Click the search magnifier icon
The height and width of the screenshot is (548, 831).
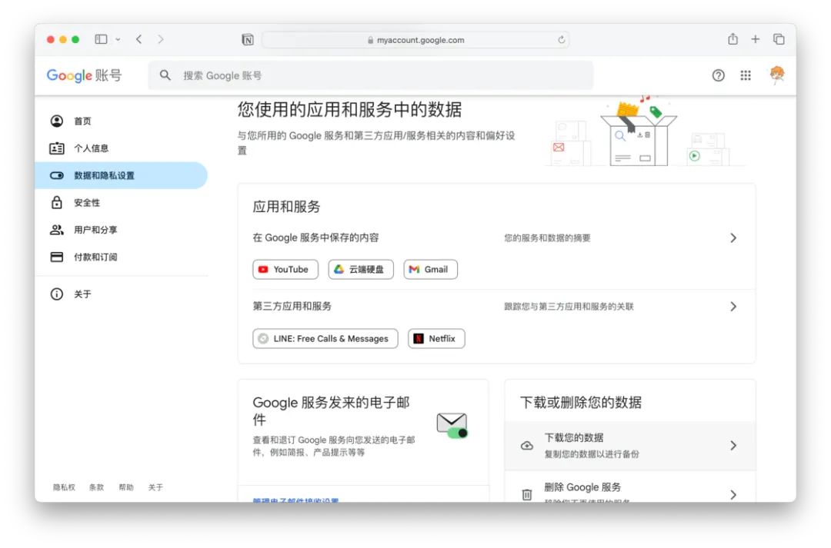[x=165, y=75]
